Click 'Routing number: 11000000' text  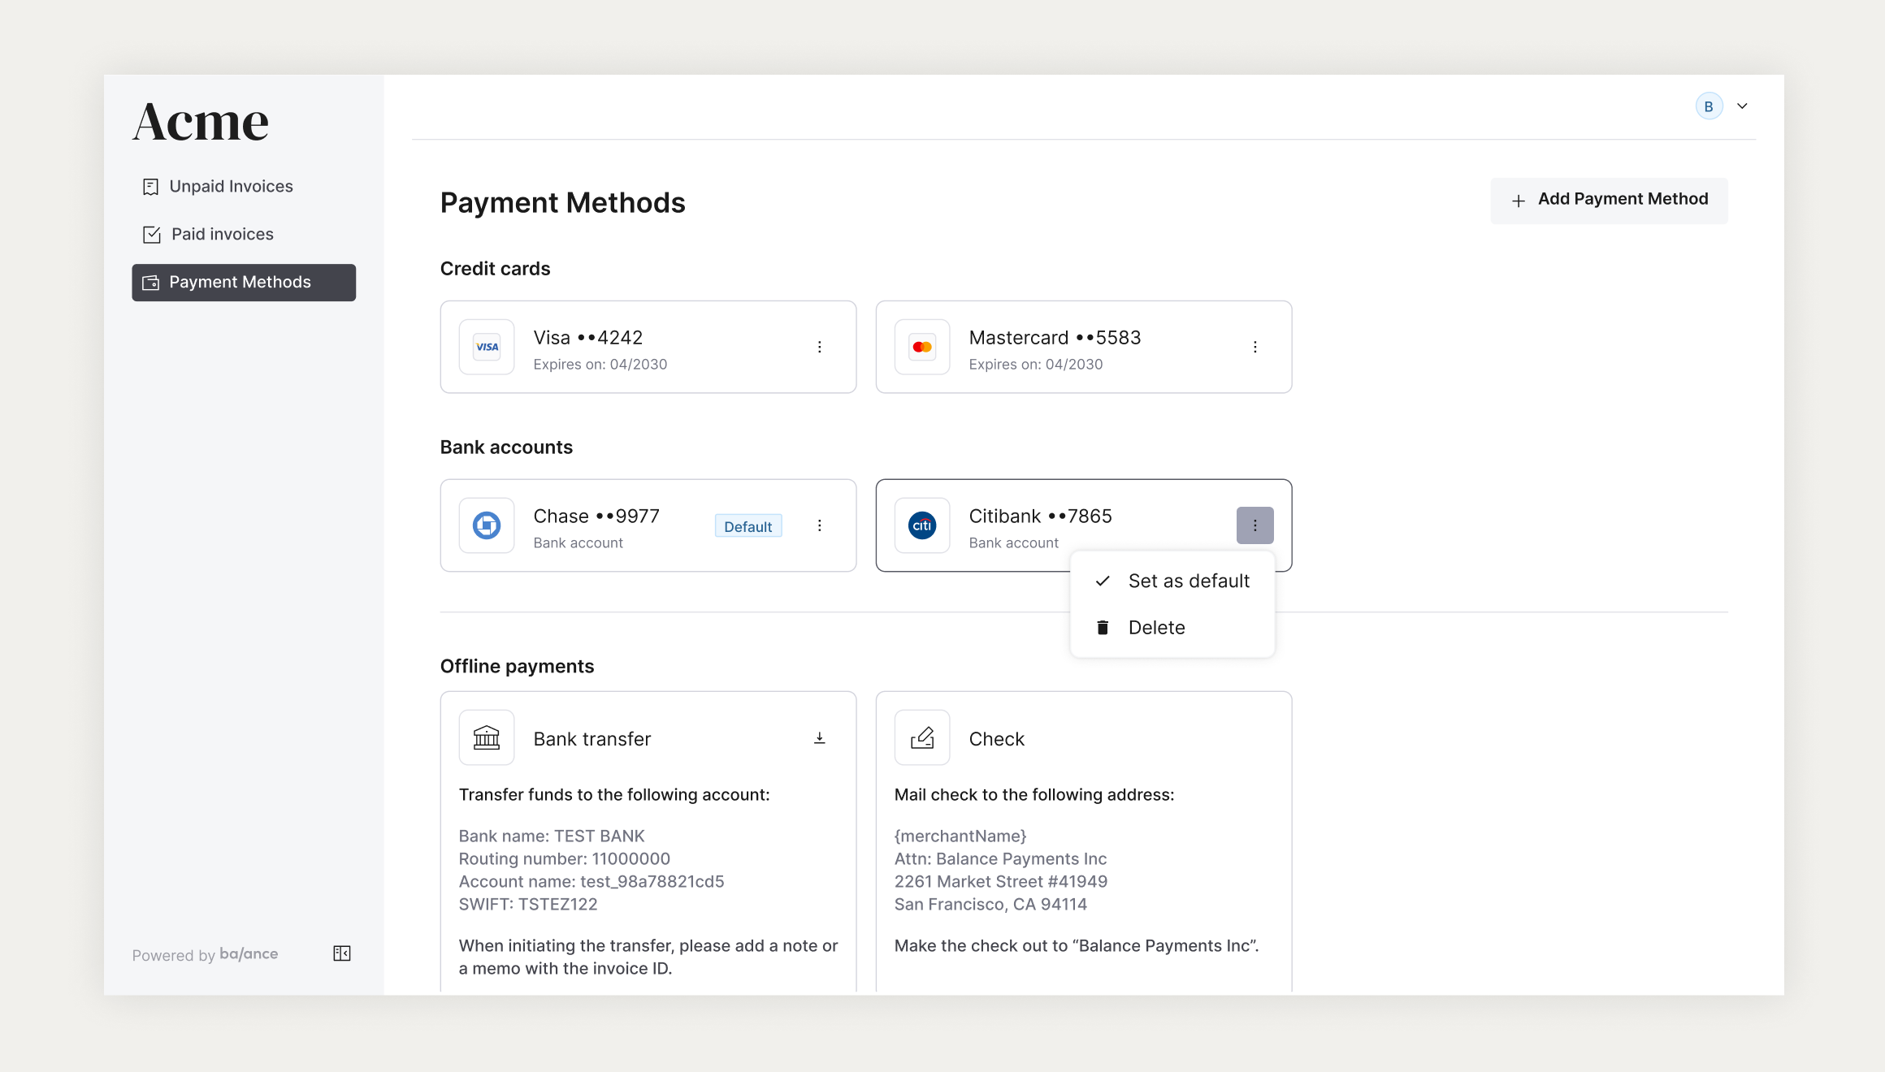pyautogui.click(x=565, y=859)
